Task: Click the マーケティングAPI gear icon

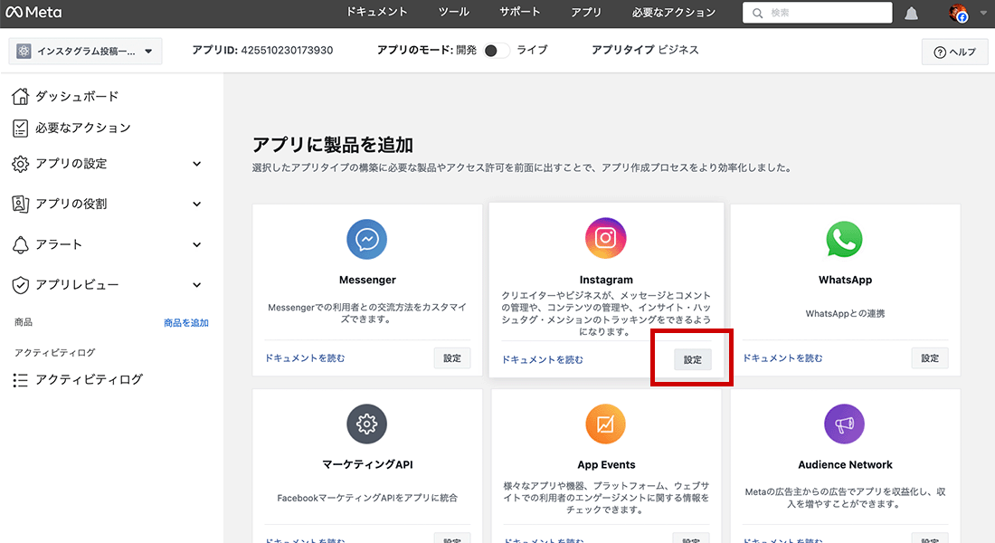Action: click(x=366, y=424)
